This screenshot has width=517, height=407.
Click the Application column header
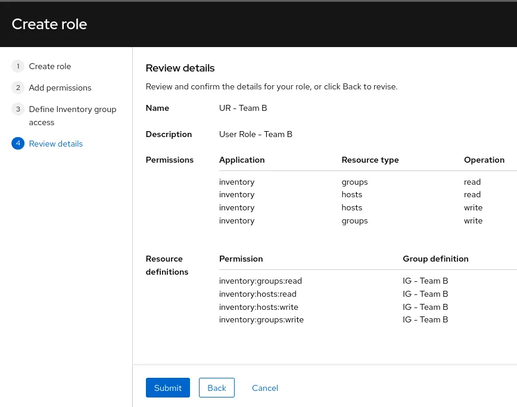coord(242,160)
